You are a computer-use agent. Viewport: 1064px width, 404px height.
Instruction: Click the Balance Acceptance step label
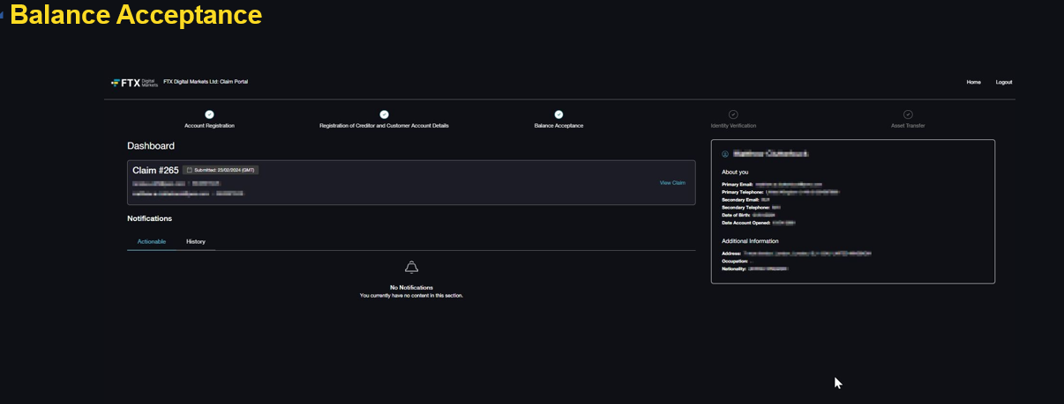tap(558, 126)
